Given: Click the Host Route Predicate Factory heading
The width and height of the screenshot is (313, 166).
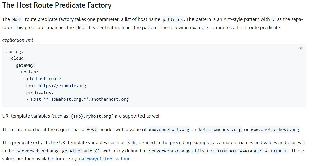Looking at the screenshot, I should (x=57, y=5).
